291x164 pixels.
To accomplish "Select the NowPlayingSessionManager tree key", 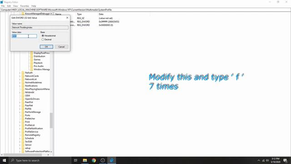I will point(37,89).
